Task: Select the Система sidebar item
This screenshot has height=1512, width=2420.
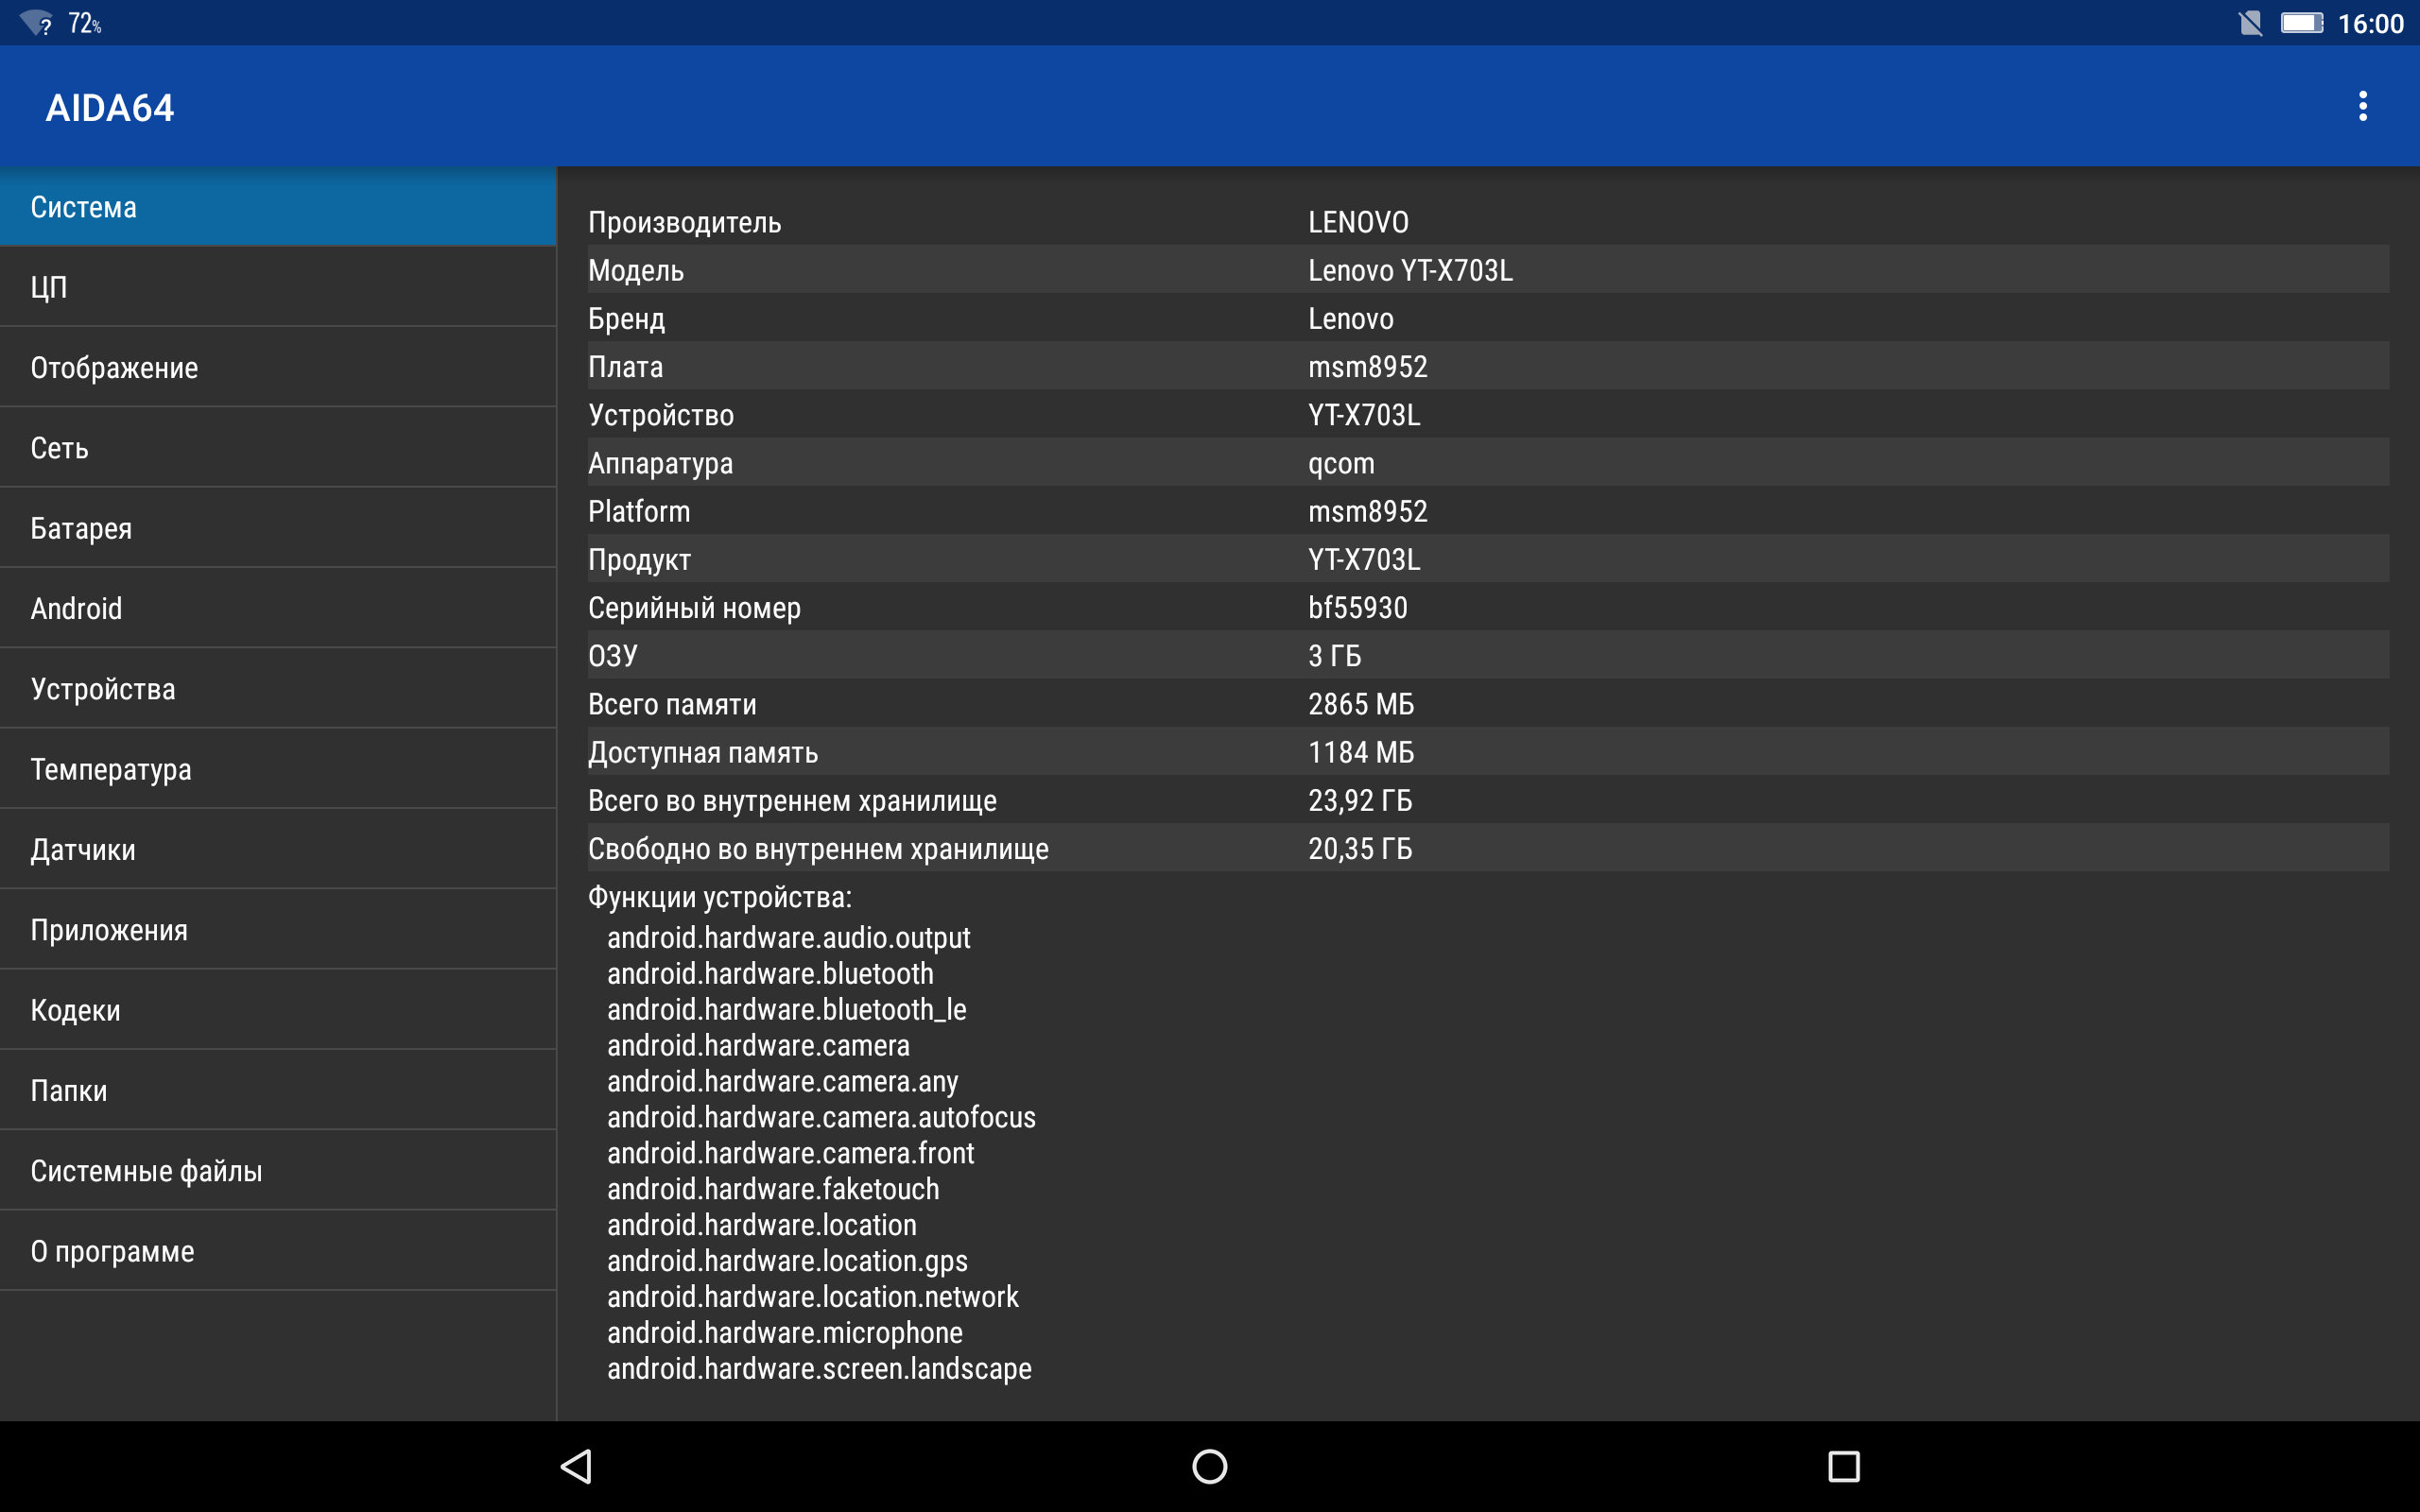Action: tap(278, 207)
